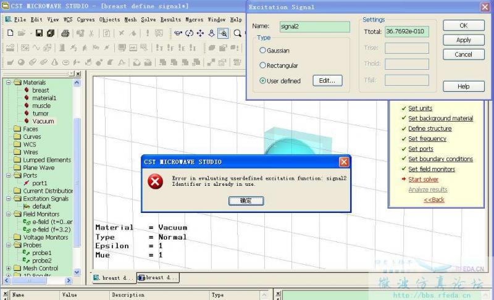Image resolution: width=494 pixels, height=300 pixels.
Task: Click the Edit... button for user defined signal
Action: click(327, 81)
